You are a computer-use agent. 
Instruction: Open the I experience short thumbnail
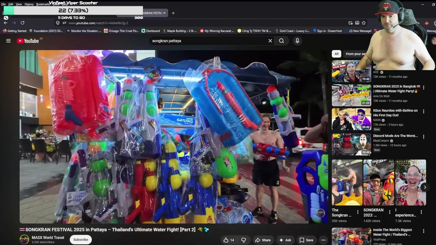click(x=410, y=182)
